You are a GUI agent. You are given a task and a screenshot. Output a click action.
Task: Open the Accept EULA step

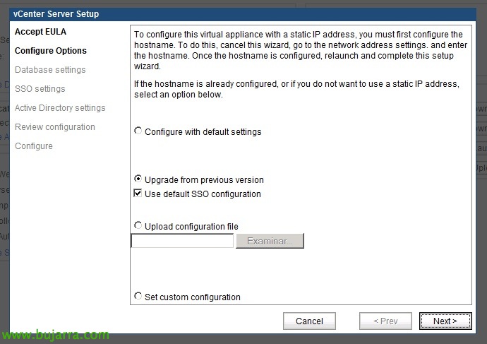[x=40, y=32]
